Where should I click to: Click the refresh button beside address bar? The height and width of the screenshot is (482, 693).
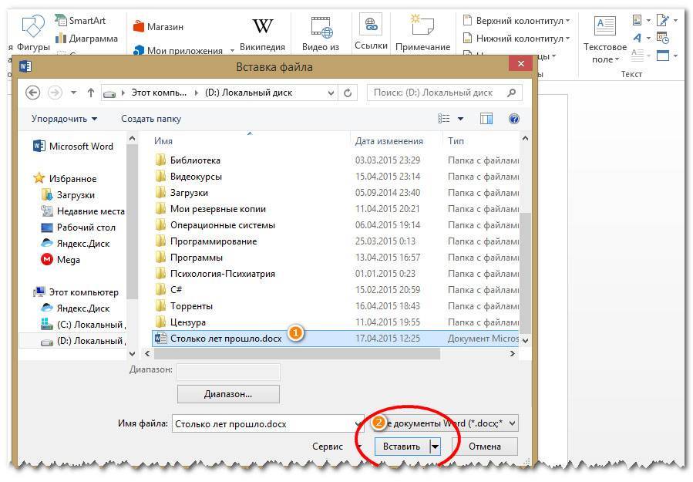[x=348, y=93]
